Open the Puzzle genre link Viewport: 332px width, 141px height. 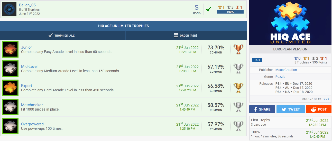click(280, 77)
